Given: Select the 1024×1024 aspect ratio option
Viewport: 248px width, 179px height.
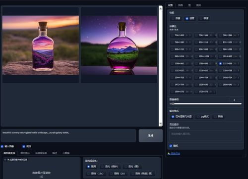Looking at the screenshot, I should coord(205,56).
